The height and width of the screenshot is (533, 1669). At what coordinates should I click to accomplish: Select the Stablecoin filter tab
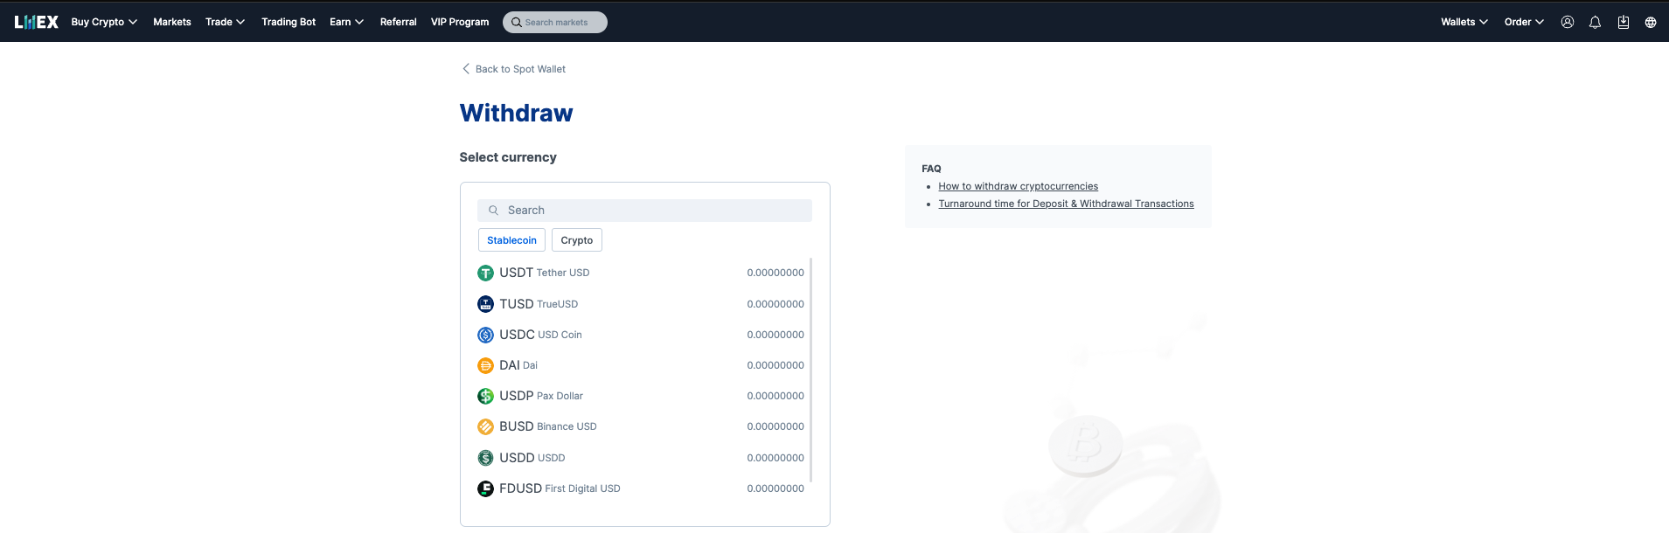pyautogui.click(x=511, y=240)
